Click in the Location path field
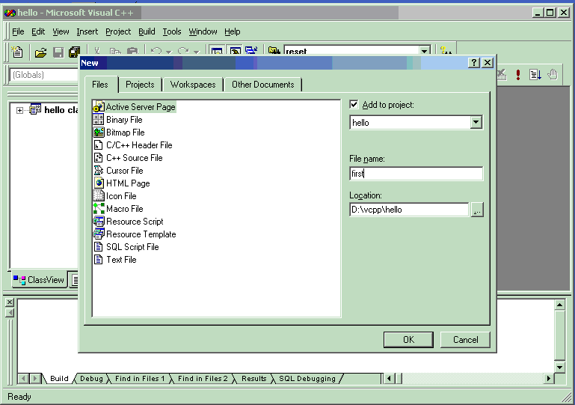Viewport: 575px width, 405px height. click(409, 210)
